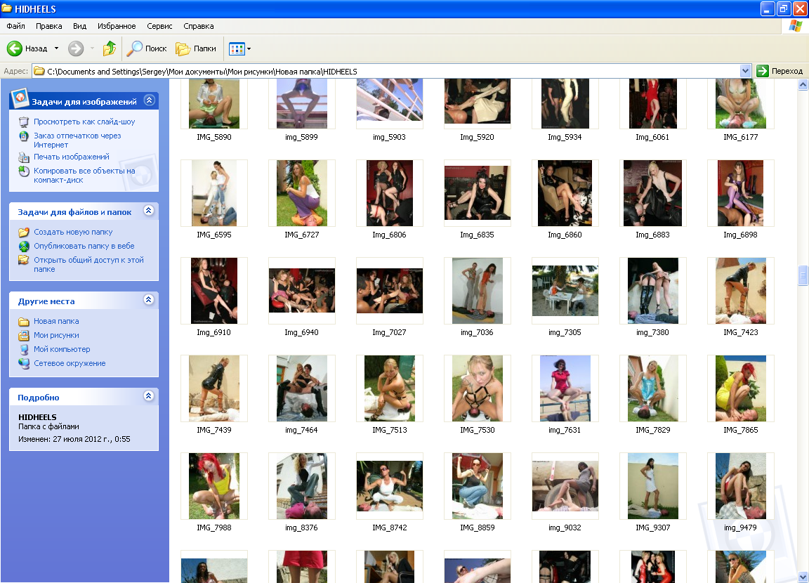
Task: Click Опубликовать папку в вебе globe icon
Action: point(24,246)
